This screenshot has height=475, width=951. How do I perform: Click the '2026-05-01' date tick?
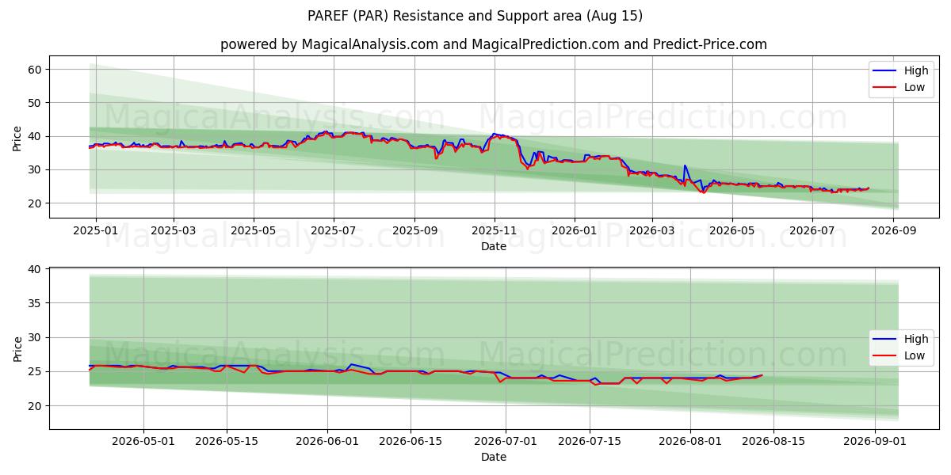143,443
